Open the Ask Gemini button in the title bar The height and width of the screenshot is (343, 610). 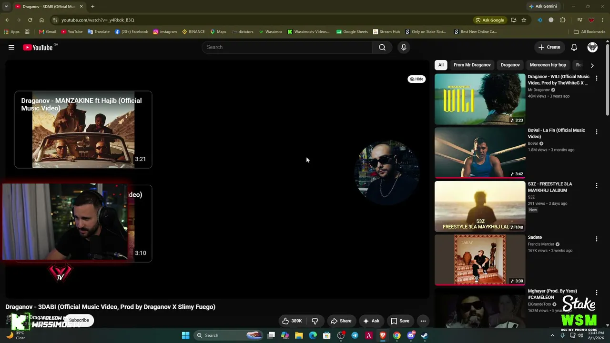point(542,6)
